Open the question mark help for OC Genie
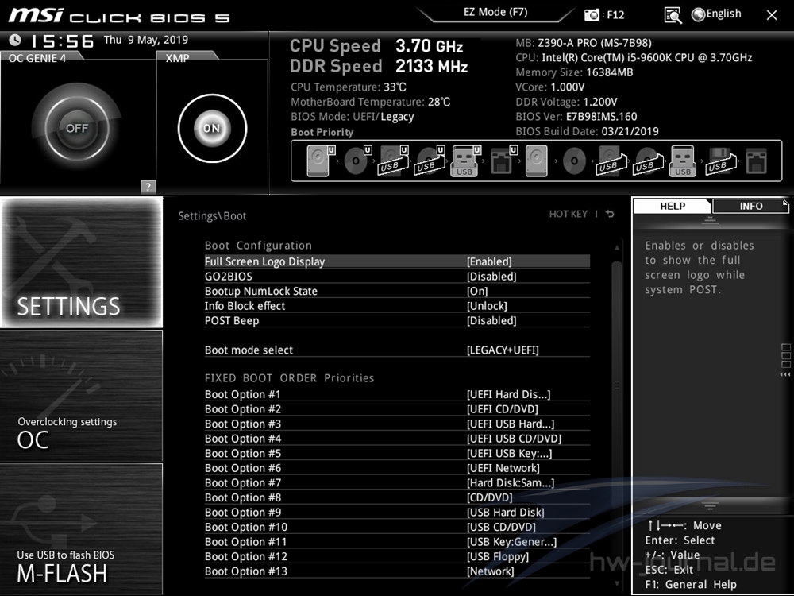Image resolution: width=794 pixels, height=596 pixels. [148, 186]
